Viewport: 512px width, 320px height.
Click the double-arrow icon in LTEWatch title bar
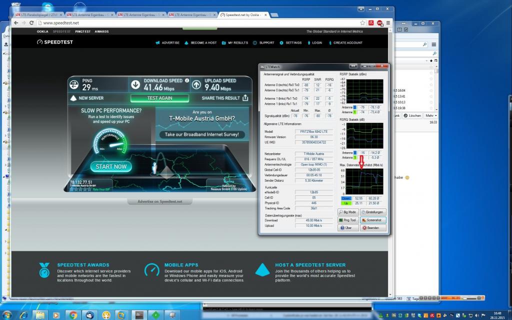point(353,67)
